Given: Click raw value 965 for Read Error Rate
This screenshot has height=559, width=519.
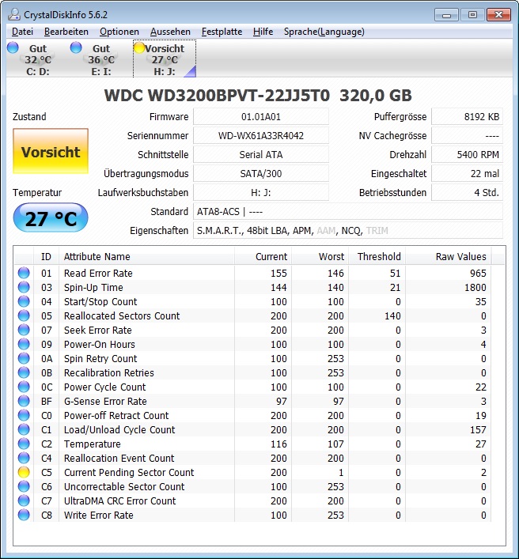Looking at the screenshot, I should [x=478, y=273].
